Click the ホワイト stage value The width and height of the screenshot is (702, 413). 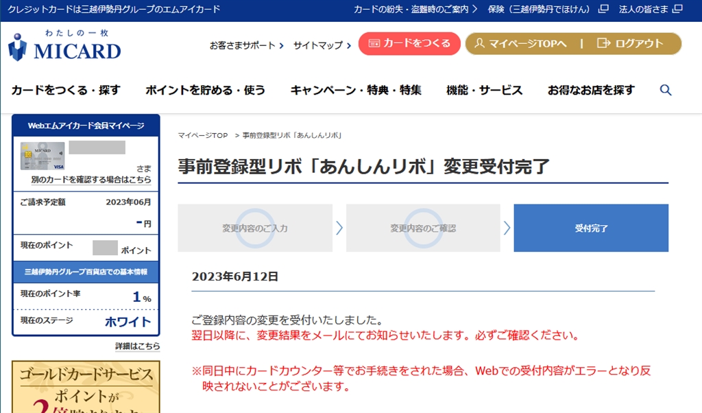128,322
